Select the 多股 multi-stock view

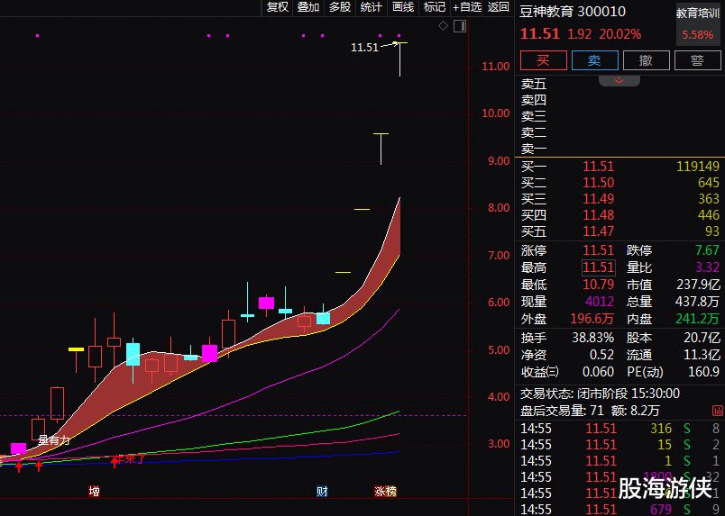340,7
